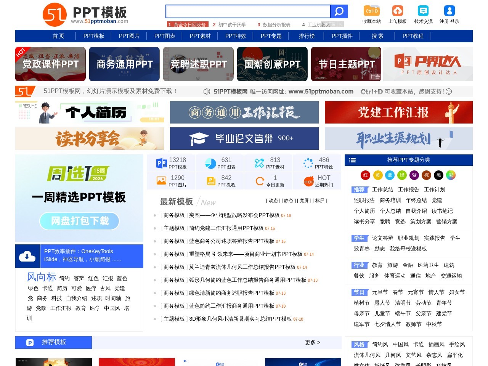Image resolution: width=488 pixels, height=366 pixels.
Task: Open the 论文答辩 category link
Action: coord(383,238)
